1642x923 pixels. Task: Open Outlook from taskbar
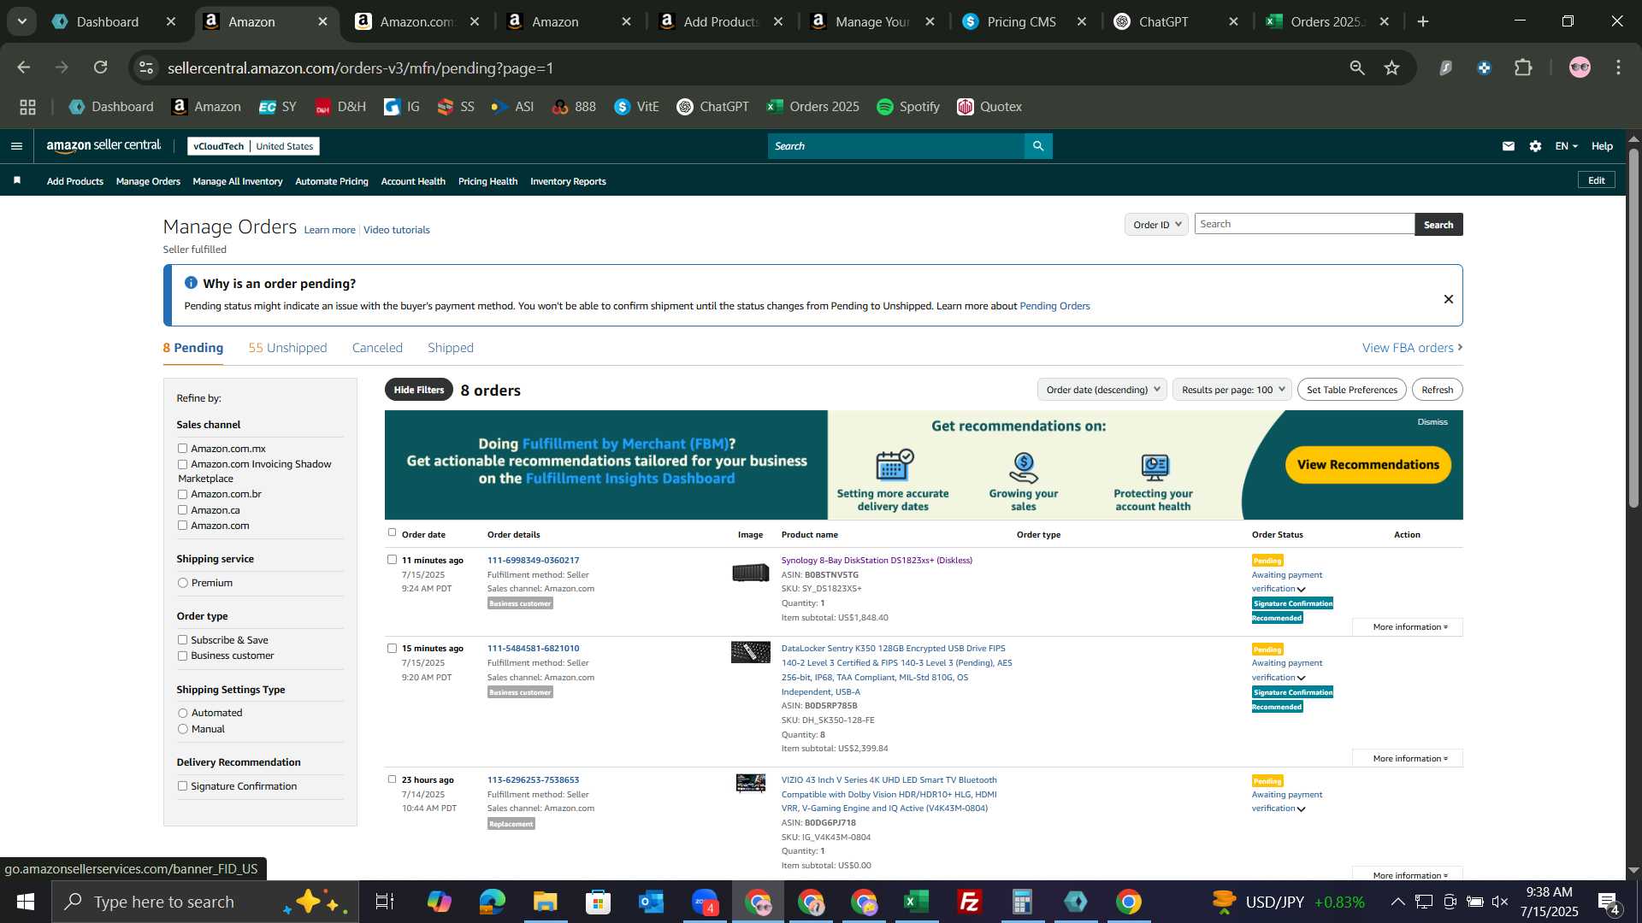click(x=651, y=902)
